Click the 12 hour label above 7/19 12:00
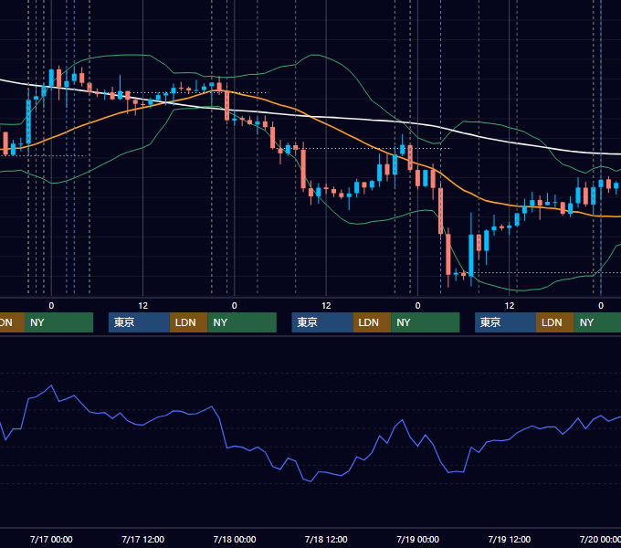Image resolution: width=621 pixels, height=548 pixels. [510, 306]
